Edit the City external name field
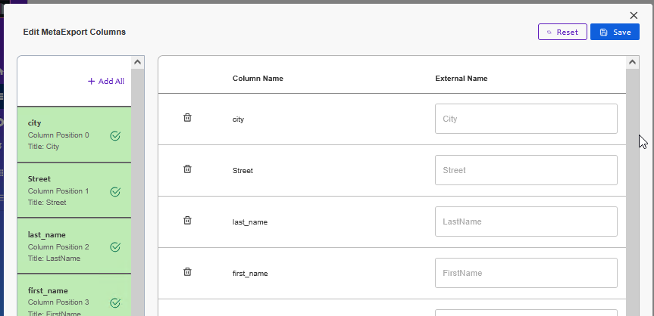This screenshot has width=654, height=316. point(526,119)
